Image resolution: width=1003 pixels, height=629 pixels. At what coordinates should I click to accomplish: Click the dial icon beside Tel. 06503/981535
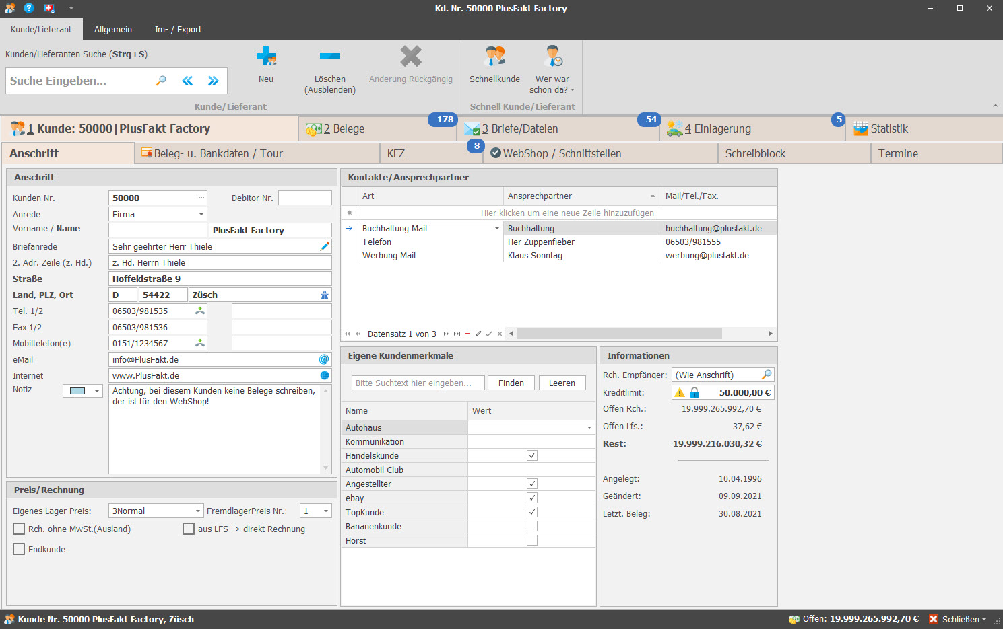[200, 311]
